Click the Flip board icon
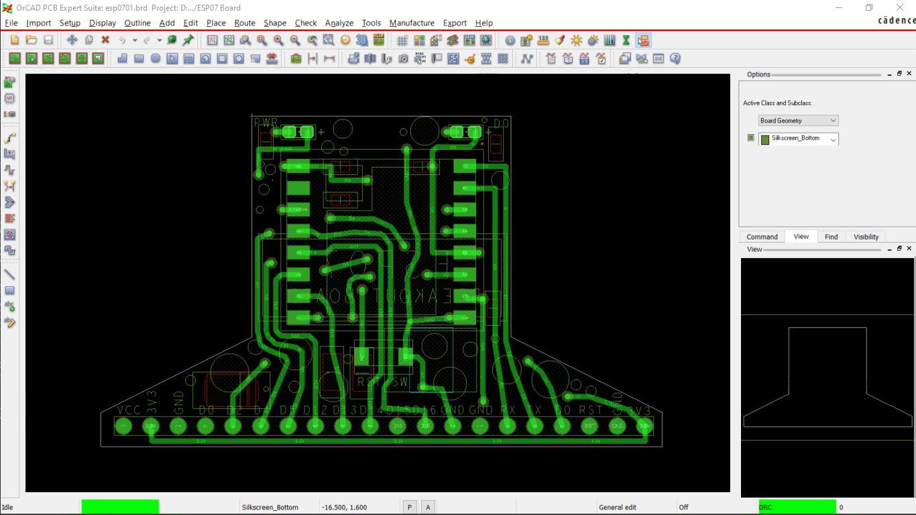This screenshot has width=916, height=515. 378,40
